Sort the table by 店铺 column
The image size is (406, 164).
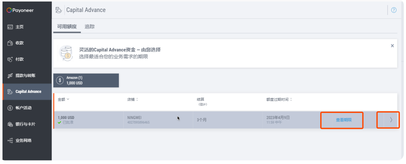[133, 99]
